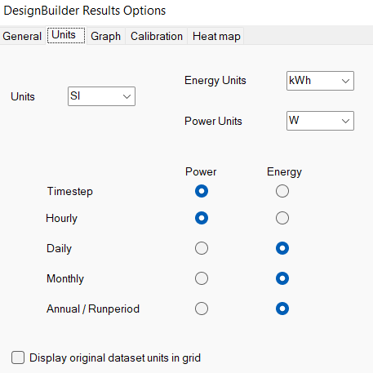The width and height of the screenshot is (373, 373).
Task: Pick Power for Monthly
Action: pos(202,278)
